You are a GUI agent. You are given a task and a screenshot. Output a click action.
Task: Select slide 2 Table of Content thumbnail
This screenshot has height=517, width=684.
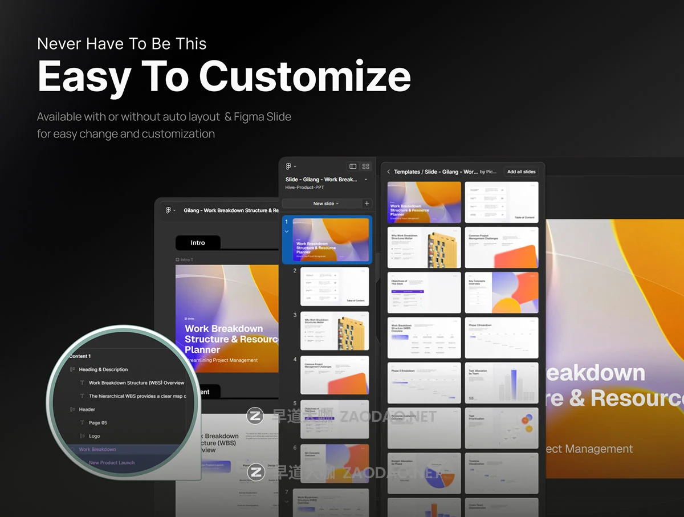(335, 287)
